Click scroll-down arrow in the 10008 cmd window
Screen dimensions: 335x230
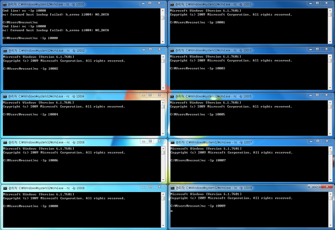coord(163,226)
